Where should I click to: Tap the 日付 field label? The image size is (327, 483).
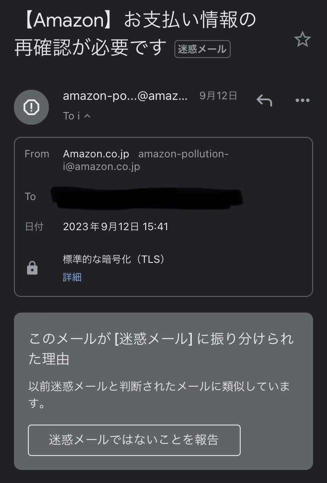[31, 227]
